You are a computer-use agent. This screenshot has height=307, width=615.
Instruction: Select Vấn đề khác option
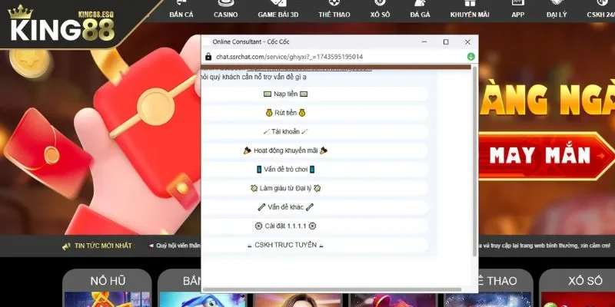(x=285, y=206)
